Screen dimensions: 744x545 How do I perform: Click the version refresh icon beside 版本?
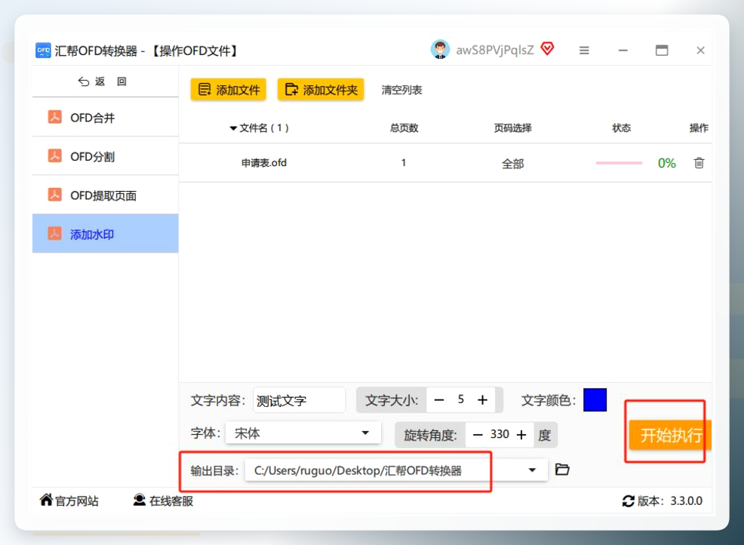(629, 501)
